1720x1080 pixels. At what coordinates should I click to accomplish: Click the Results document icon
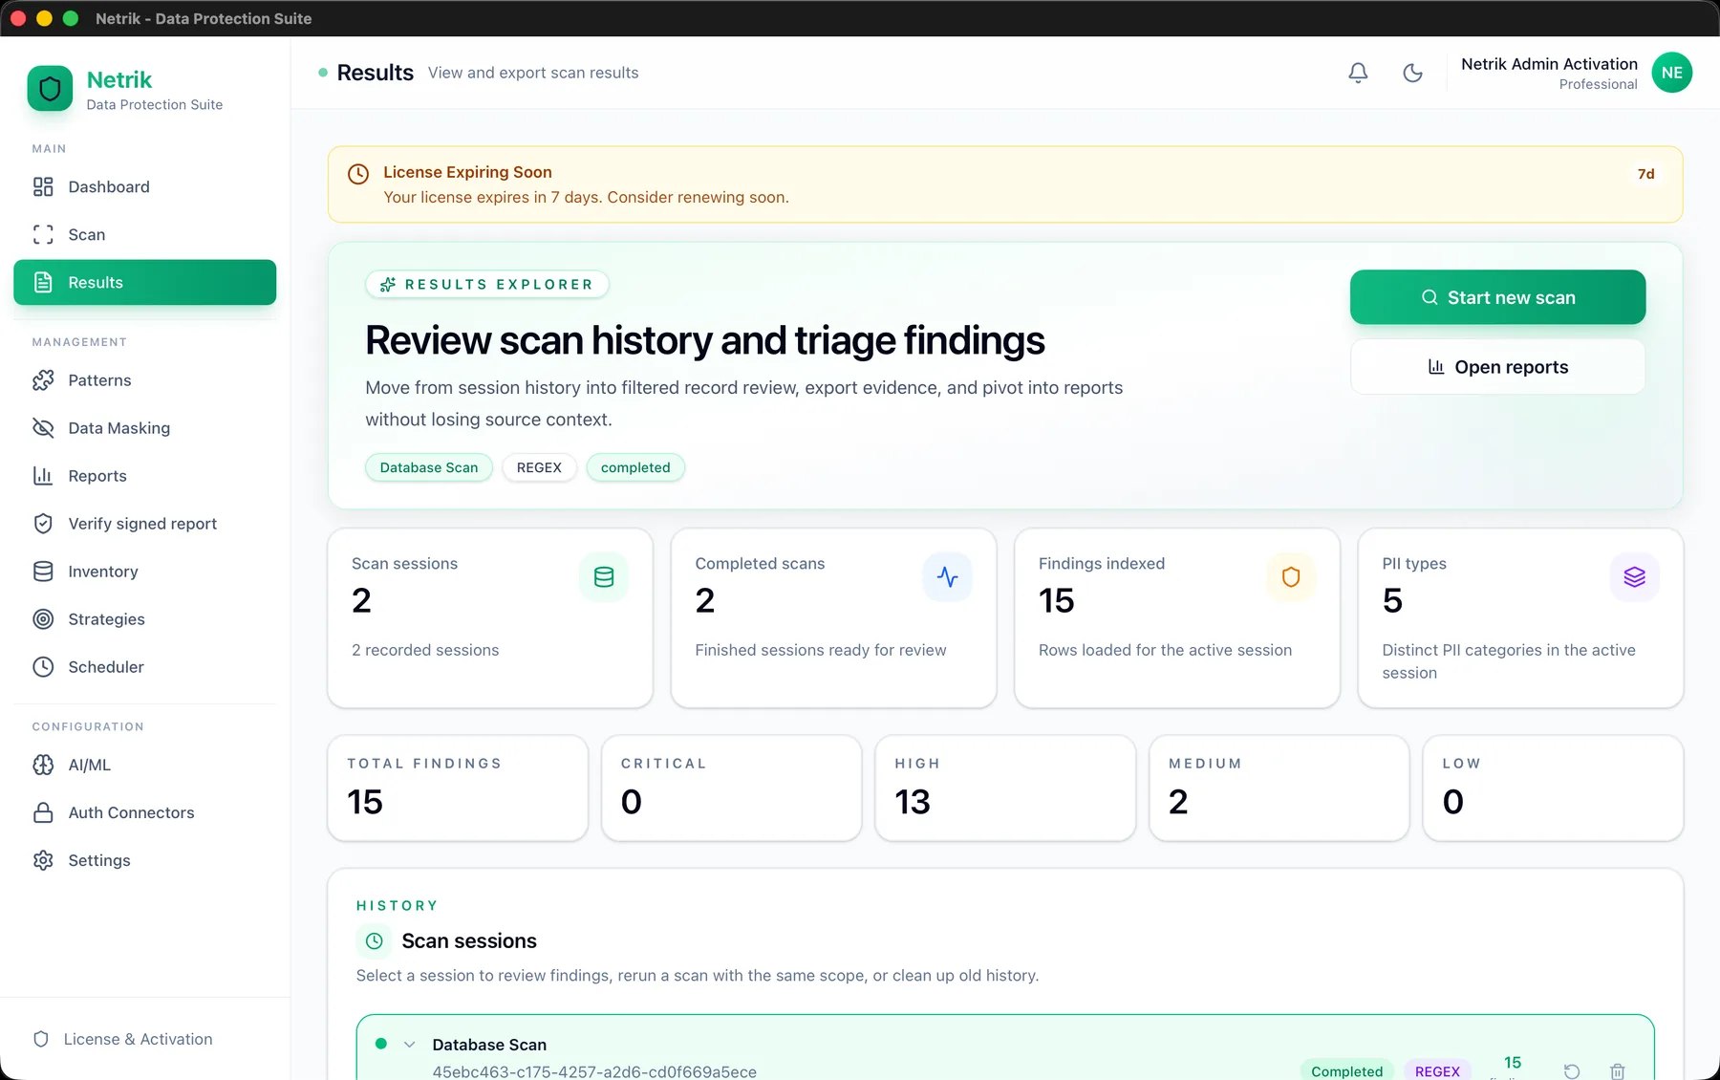click(x=43, y=283)
